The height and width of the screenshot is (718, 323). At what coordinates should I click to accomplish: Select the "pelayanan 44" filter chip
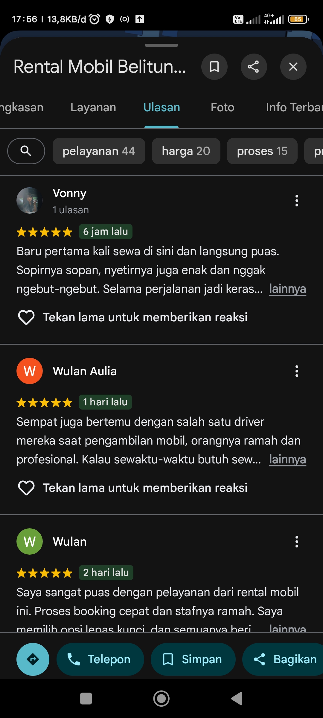99,151
